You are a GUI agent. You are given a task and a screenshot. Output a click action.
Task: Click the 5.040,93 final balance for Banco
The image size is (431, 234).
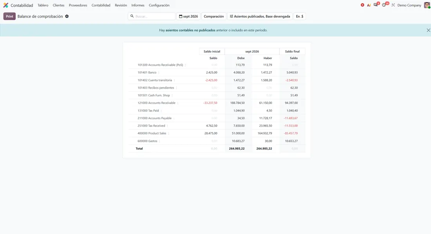coord(292,73)
